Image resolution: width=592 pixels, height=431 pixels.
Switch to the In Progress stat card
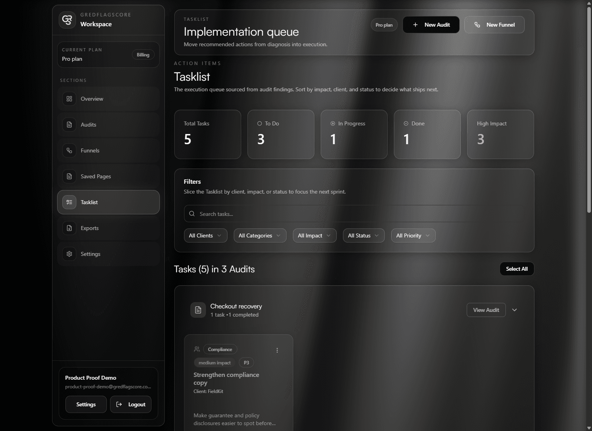point(354,134)
